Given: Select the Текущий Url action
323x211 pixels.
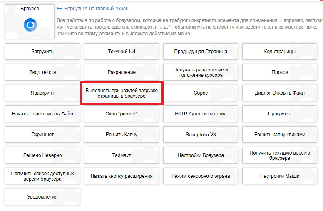Looking at the screenshot, I should click(x=122, y=52).
